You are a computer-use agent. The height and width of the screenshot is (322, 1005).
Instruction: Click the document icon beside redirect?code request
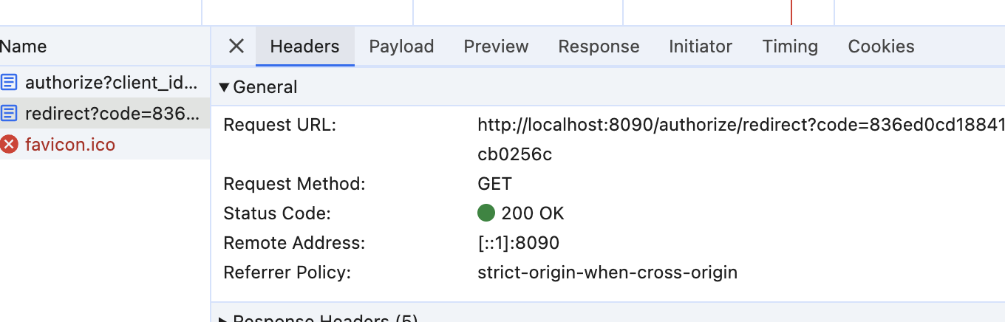(9, 113)
